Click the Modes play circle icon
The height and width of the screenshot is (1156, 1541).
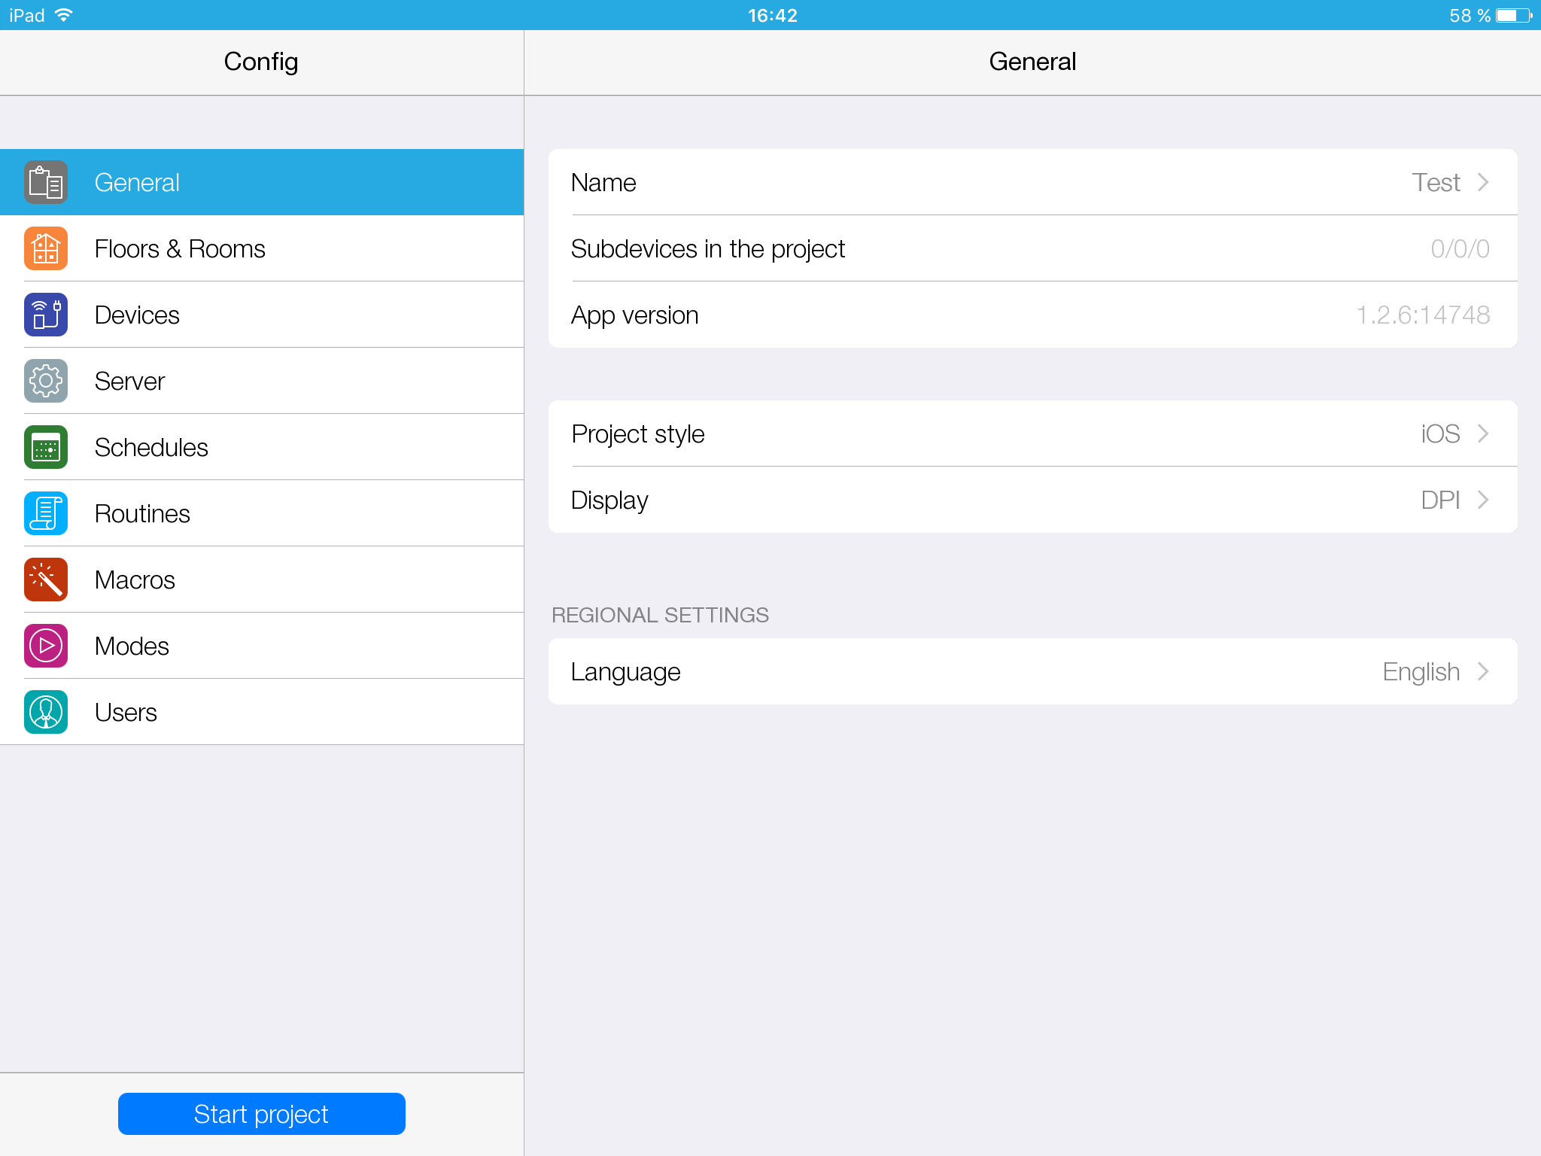[x=46, y=646]
